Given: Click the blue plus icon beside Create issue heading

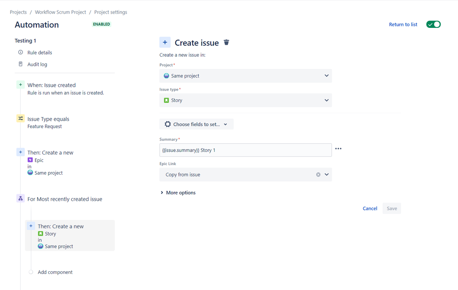Looking at the screenshot, I should 165,42.
